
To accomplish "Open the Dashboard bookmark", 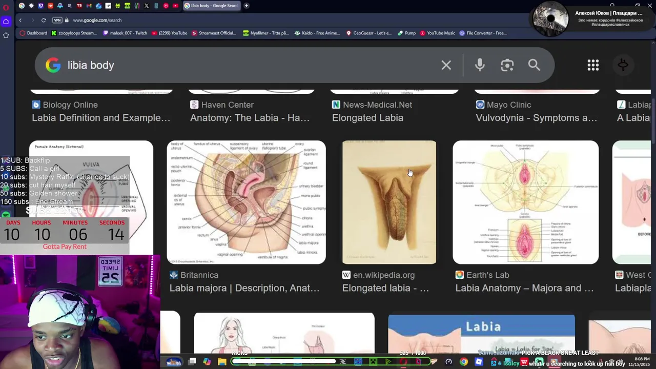I will pyautogui.click(x=33, y=33).
